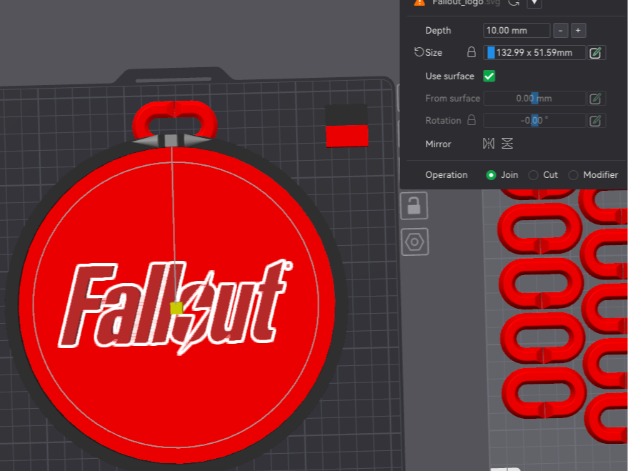Click the Depth value input field

(x=516, y=30)
